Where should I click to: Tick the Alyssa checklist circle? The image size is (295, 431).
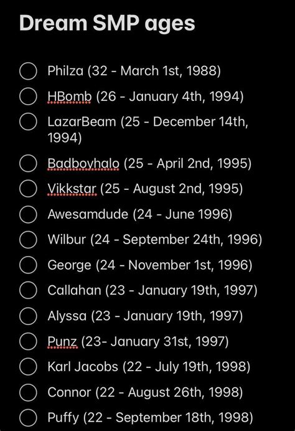click(28, 316)
